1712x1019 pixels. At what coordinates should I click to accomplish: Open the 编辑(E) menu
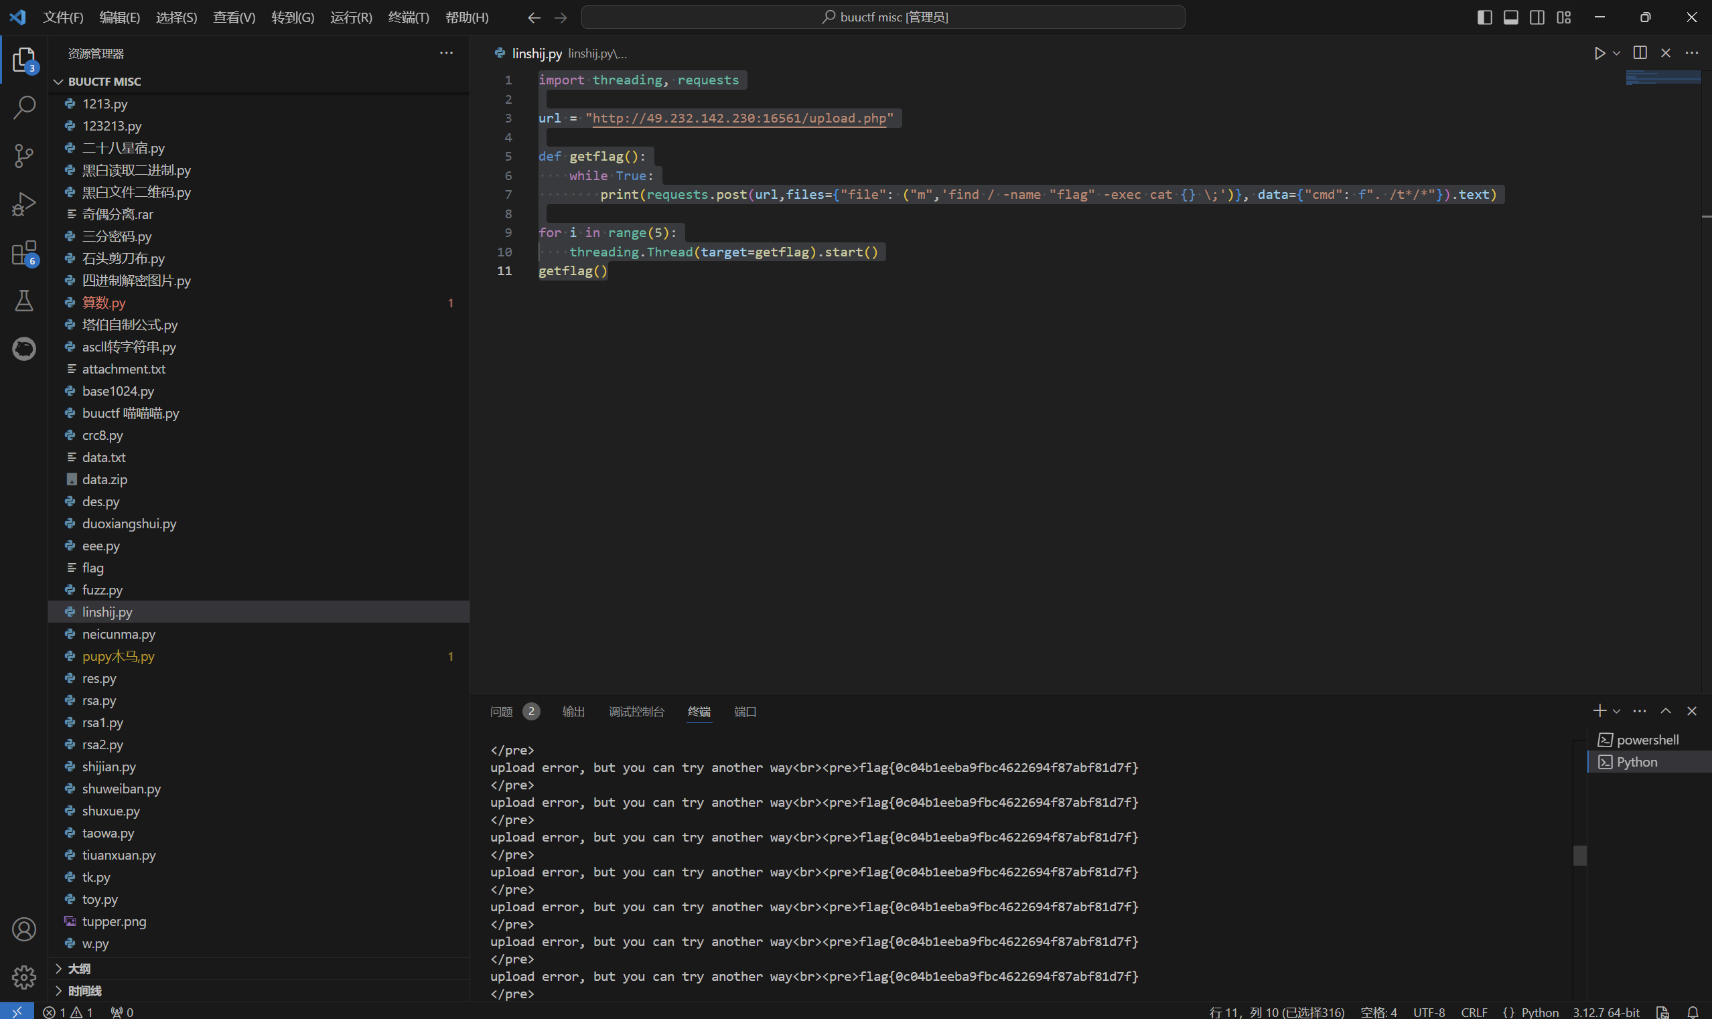pyautogui.click(x=119, y=17)
